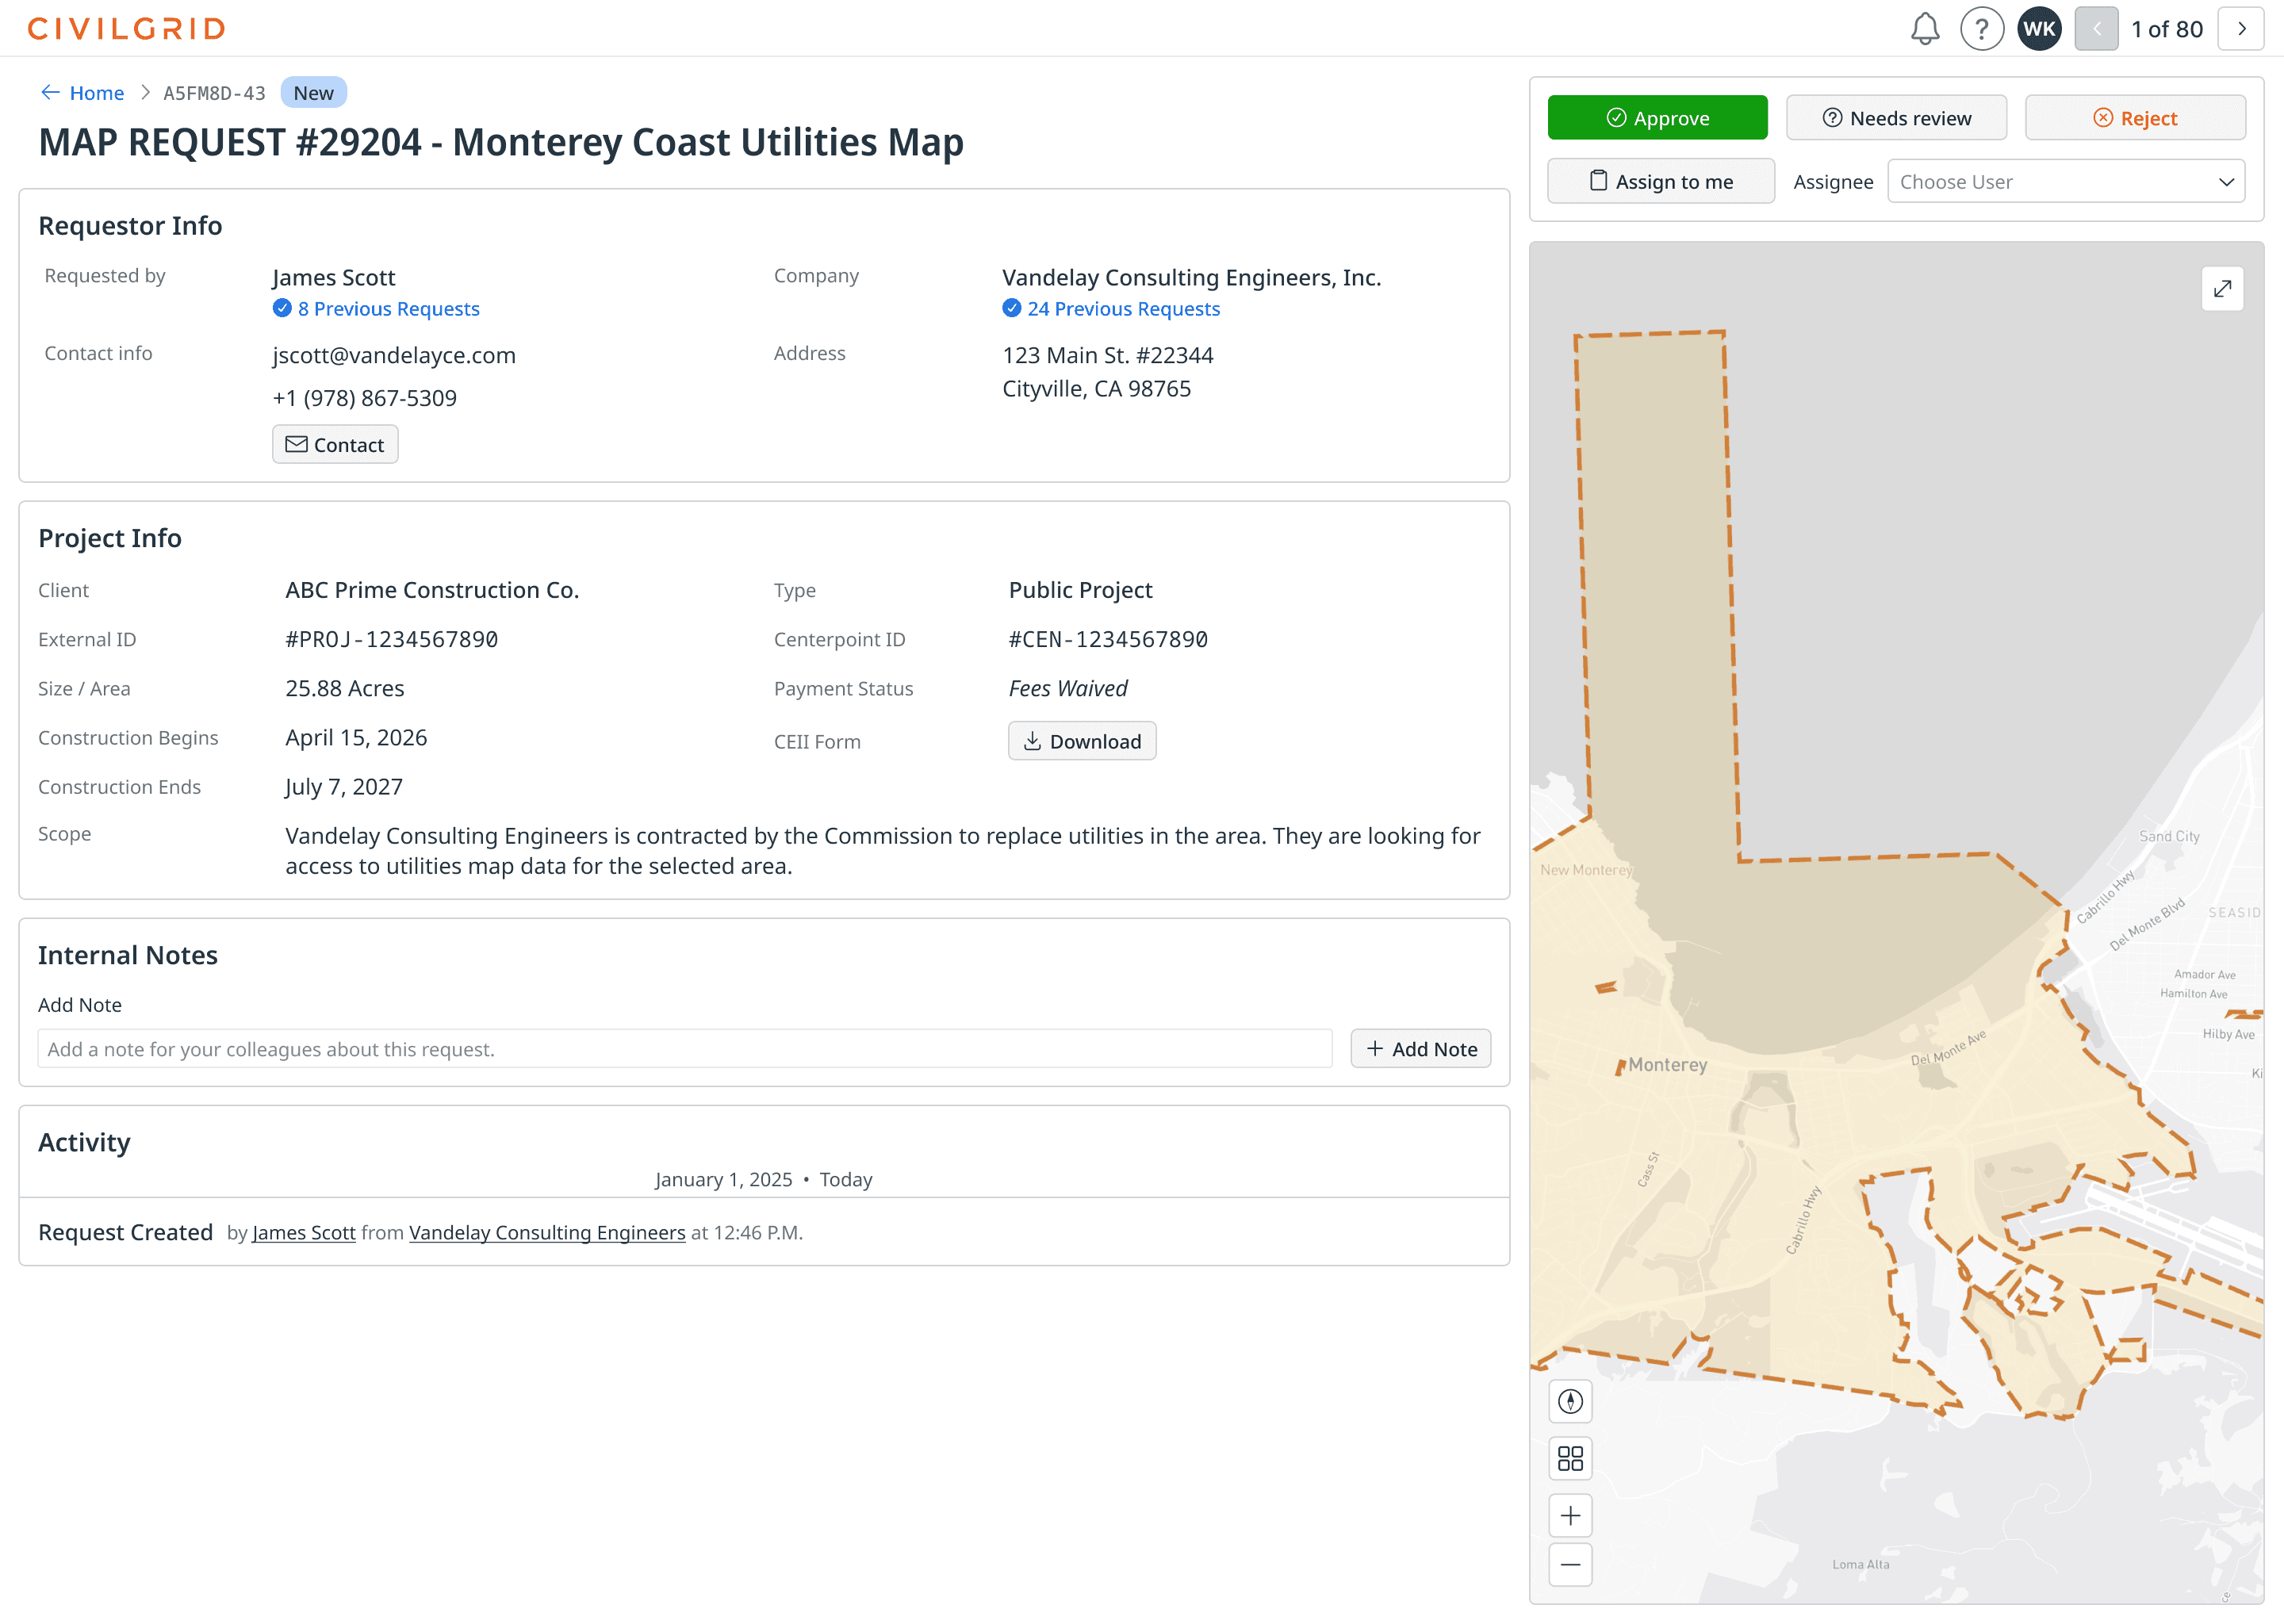The image size is (2284, 1624).
Task: Go back Home via breadcrumb
Action: [96, 93]
